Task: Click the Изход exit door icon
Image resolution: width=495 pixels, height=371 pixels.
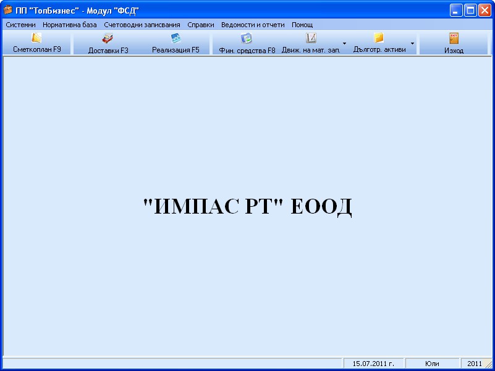Action: (454, 38)
